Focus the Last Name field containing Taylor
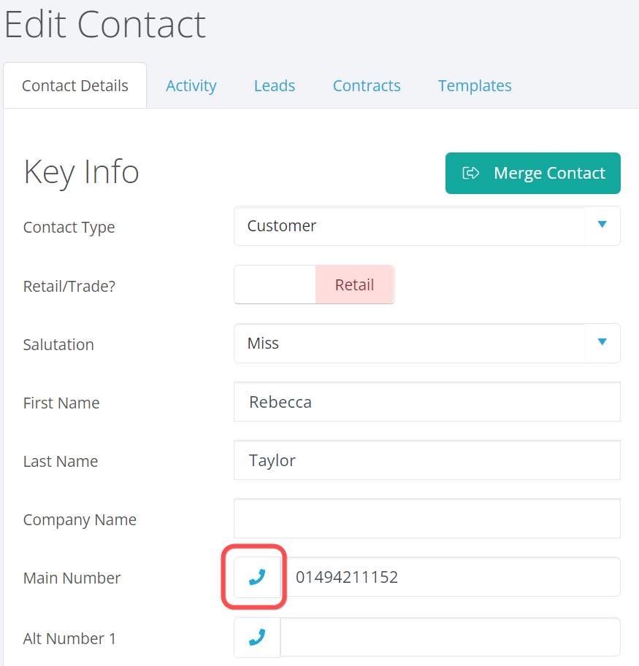The width and height of the screenshot is (639, 666). pos(426,460)
